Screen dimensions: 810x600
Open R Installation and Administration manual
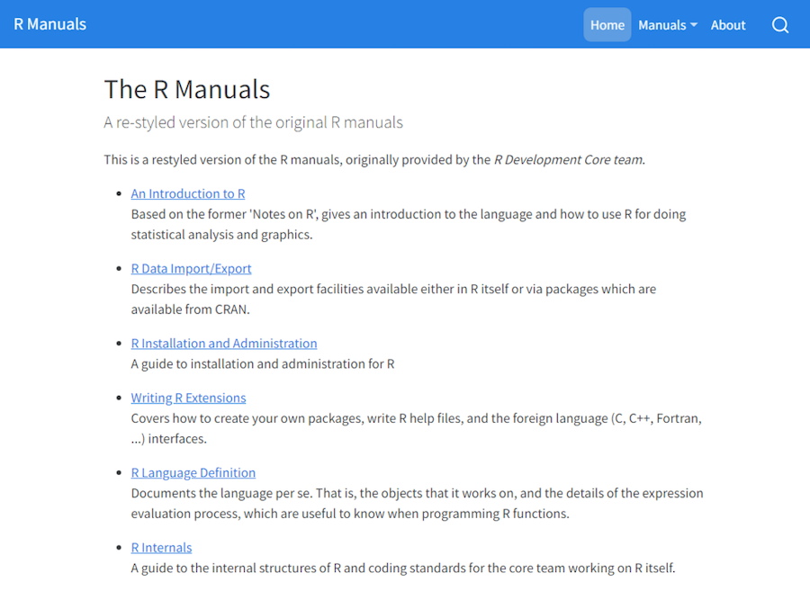pyautogui.click(x=224, y=343)
